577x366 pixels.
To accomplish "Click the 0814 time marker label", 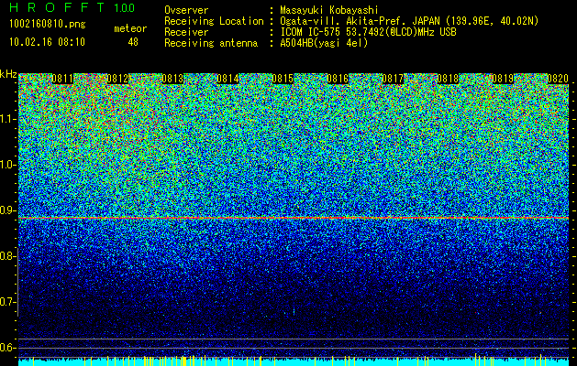I will point(227,78).
